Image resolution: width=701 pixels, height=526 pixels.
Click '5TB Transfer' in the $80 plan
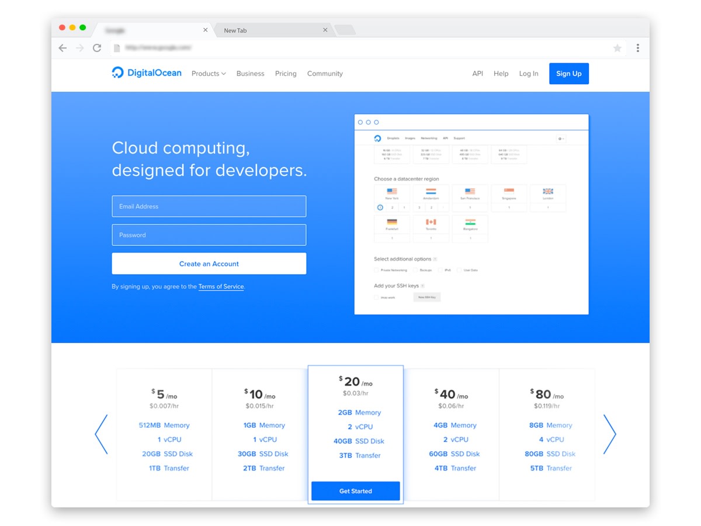551,468
